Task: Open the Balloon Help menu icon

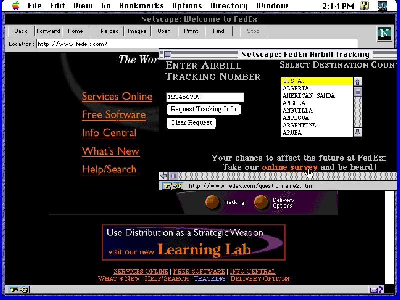Action: tap(364, 5)
